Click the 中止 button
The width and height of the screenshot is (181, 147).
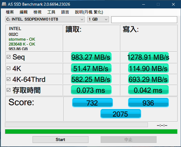coord(129,139)
